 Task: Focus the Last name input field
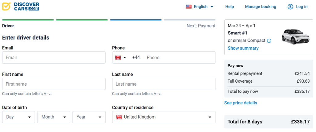[164, 84]
